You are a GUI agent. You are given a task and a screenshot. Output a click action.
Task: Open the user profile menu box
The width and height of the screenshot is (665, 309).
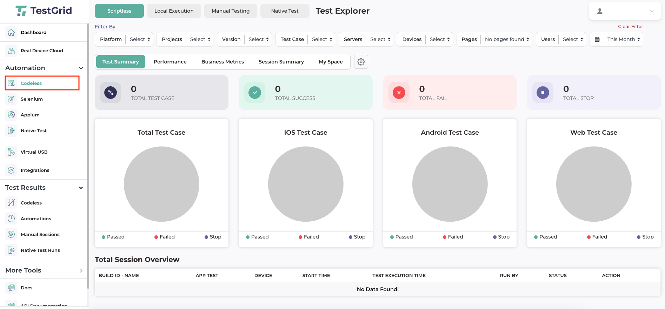coord(625,11)
